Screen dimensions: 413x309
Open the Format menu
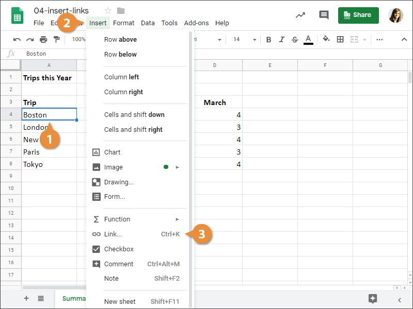click(123, 23)
